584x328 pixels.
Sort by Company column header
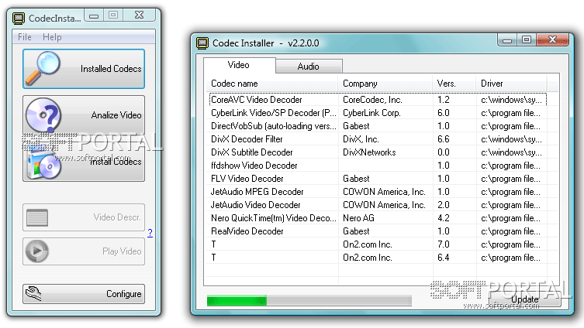[x=385, y=84]
